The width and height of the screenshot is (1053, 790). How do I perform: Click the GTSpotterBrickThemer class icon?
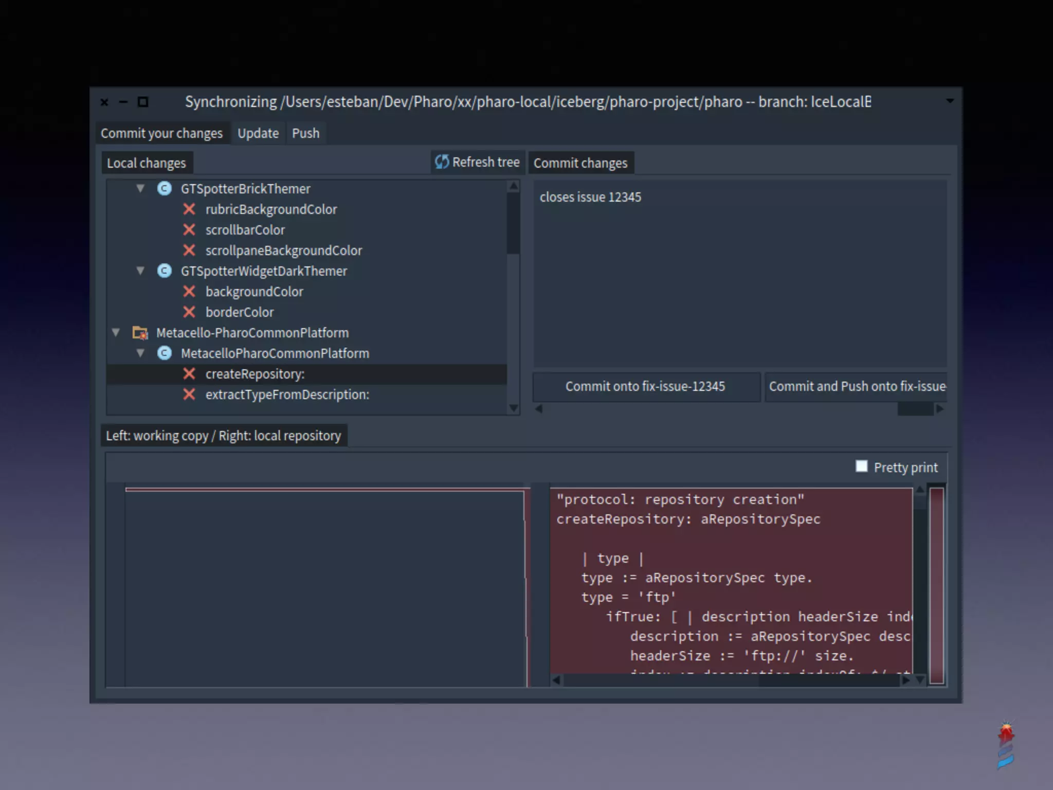coord(165,189)
